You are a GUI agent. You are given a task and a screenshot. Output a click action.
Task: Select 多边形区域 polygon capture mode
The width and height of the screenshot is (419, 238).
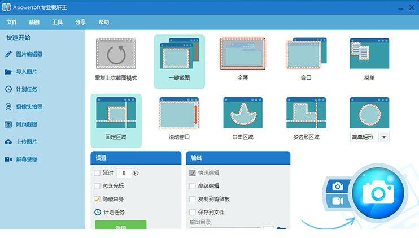coord(306,119)
